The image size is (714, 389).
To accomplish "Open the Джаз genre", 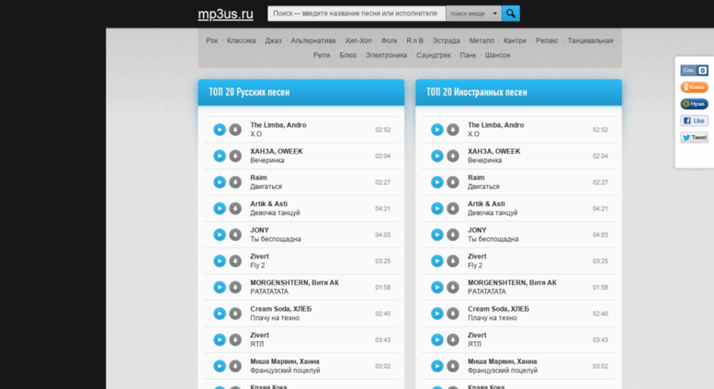I will (x=273, y=40).
